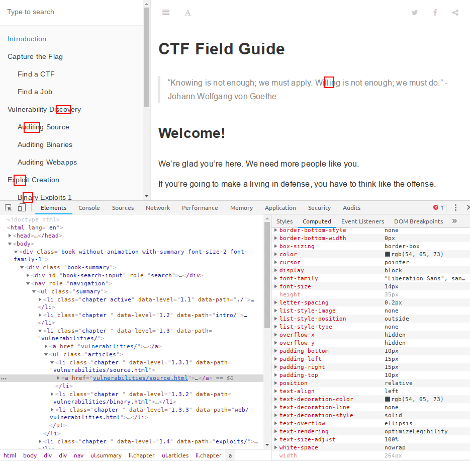470x461 pixels.
Task: Focus the Type to search field
Action: [x=70, y=12]
